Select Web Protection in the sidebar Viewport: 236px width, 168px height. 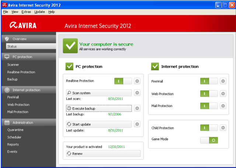point(18,105)
